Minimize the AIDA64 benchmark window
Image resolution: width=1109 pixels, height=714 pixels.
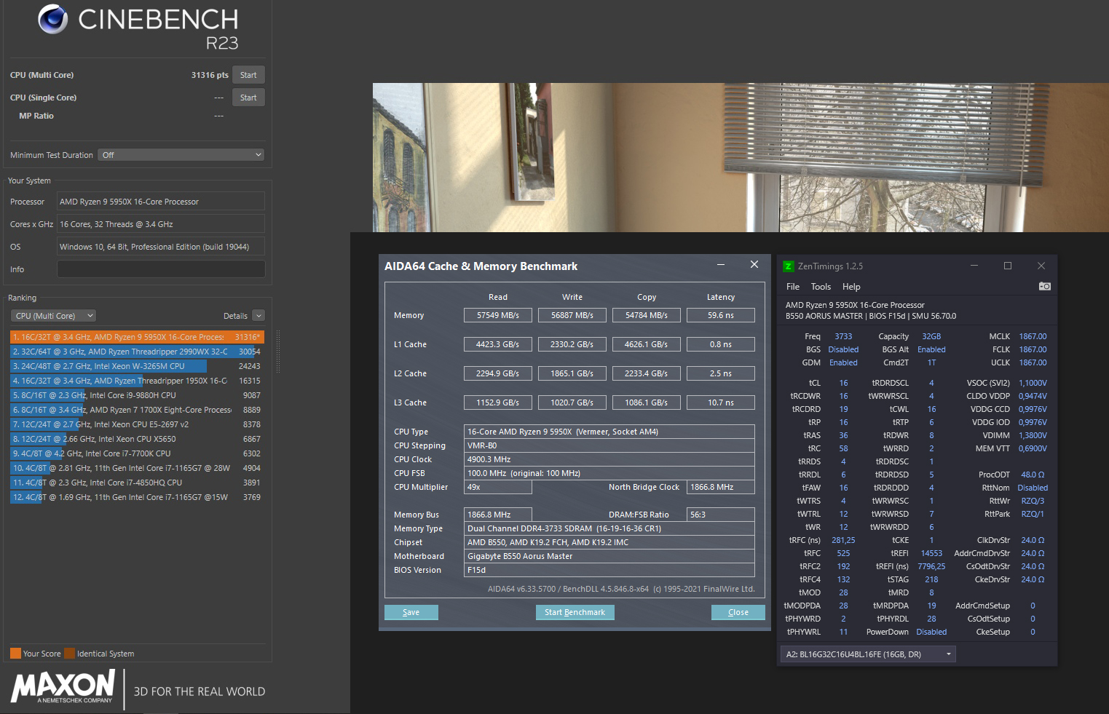(721, 265)
